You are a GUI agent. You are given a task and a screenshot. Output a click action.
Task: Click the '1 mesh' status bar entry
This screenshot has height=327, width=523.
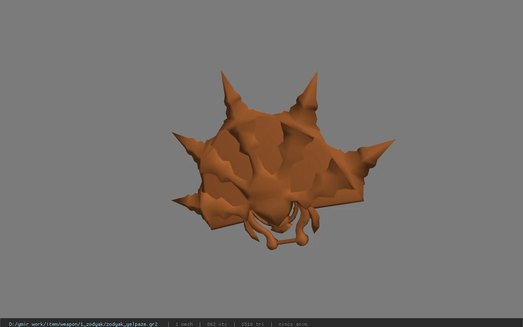click(x=184, y=324)
